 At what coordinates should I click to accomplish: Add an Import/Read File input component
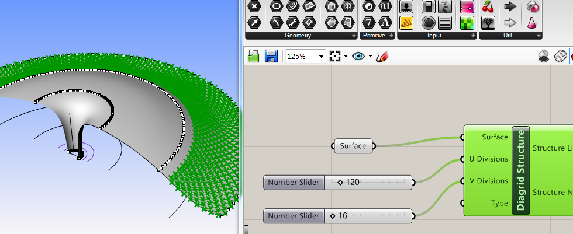(406, 6)
